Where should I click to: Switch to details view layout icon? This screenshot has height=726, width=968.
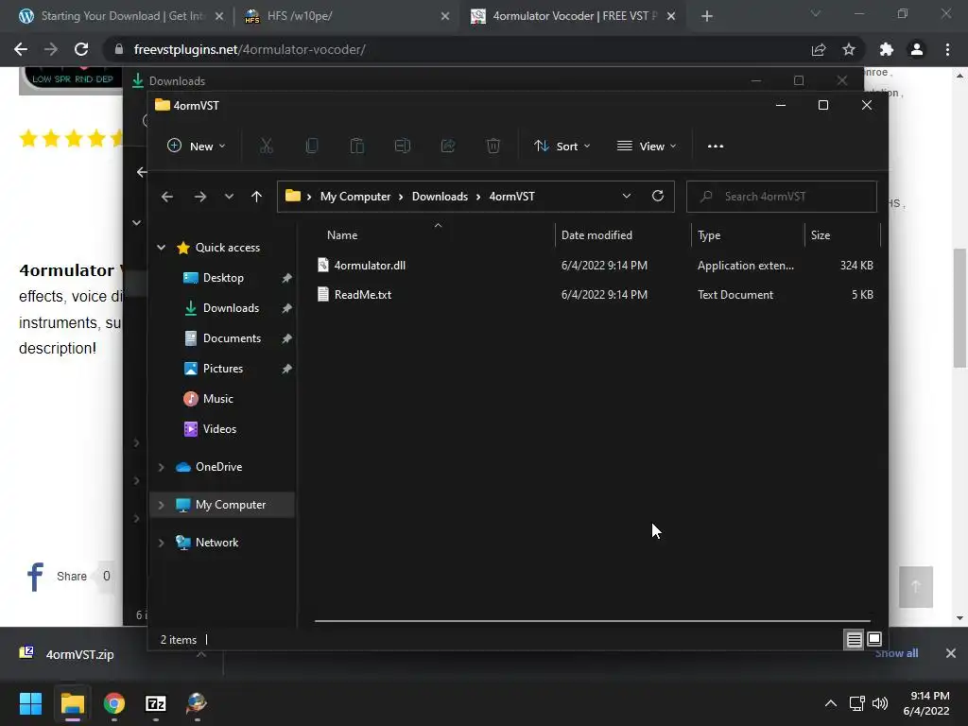click(x=854, y=640)
